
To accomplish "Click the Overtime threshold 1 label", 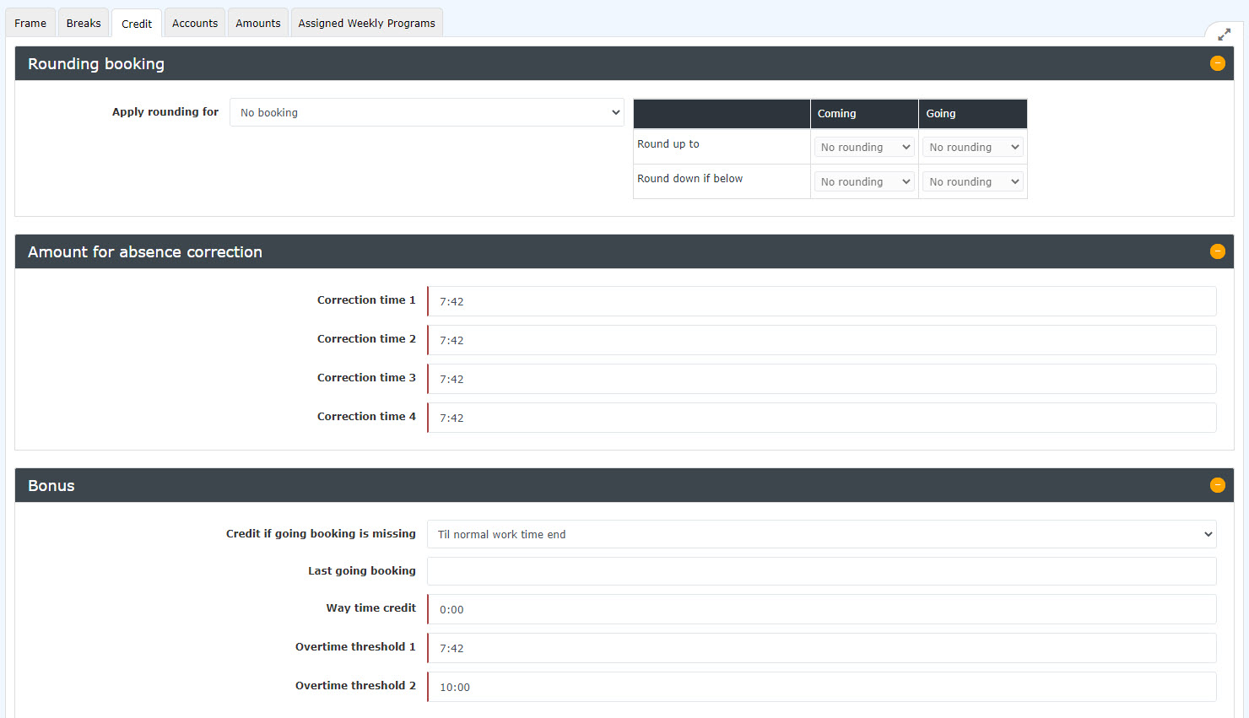I will click(x=355, y=647).
